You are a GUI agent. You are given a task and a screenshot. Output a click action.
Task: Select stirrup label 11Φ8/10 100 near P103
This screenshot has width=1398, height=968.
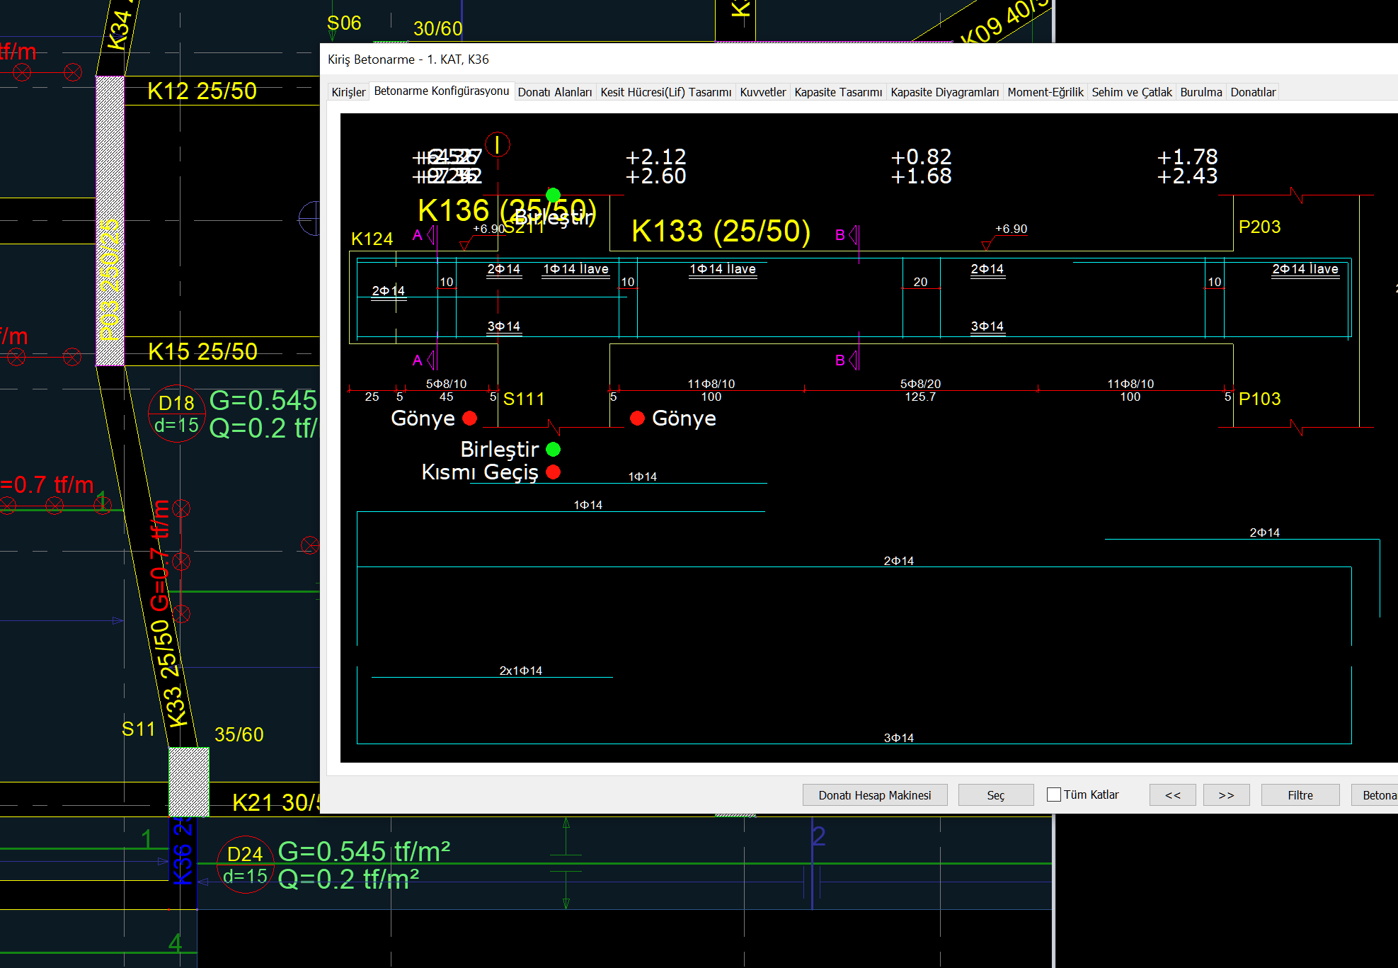[x=1130, y=390]
